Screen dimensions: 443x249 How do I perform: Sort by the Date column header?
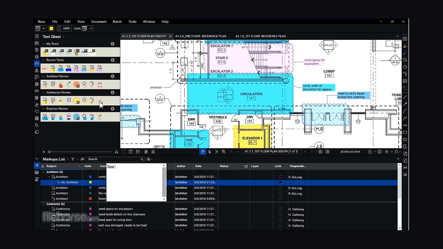(x=198, y=166)
